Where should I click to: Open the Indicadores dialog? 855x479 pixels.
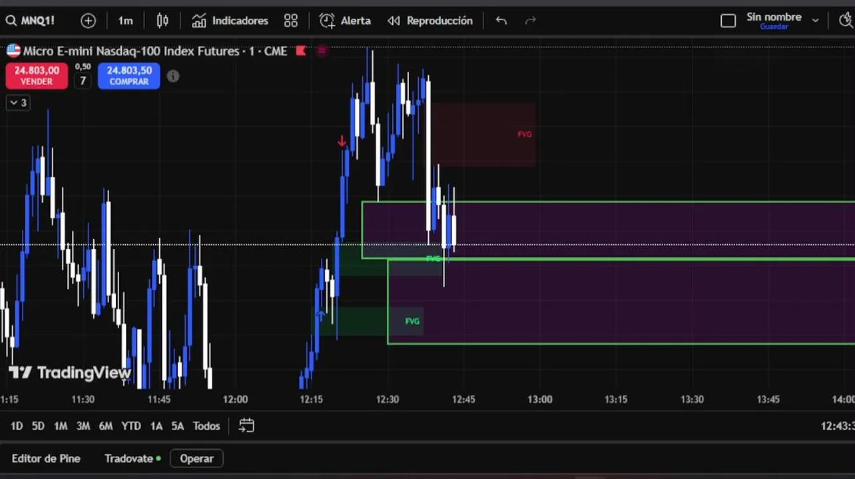pos(230,21)
